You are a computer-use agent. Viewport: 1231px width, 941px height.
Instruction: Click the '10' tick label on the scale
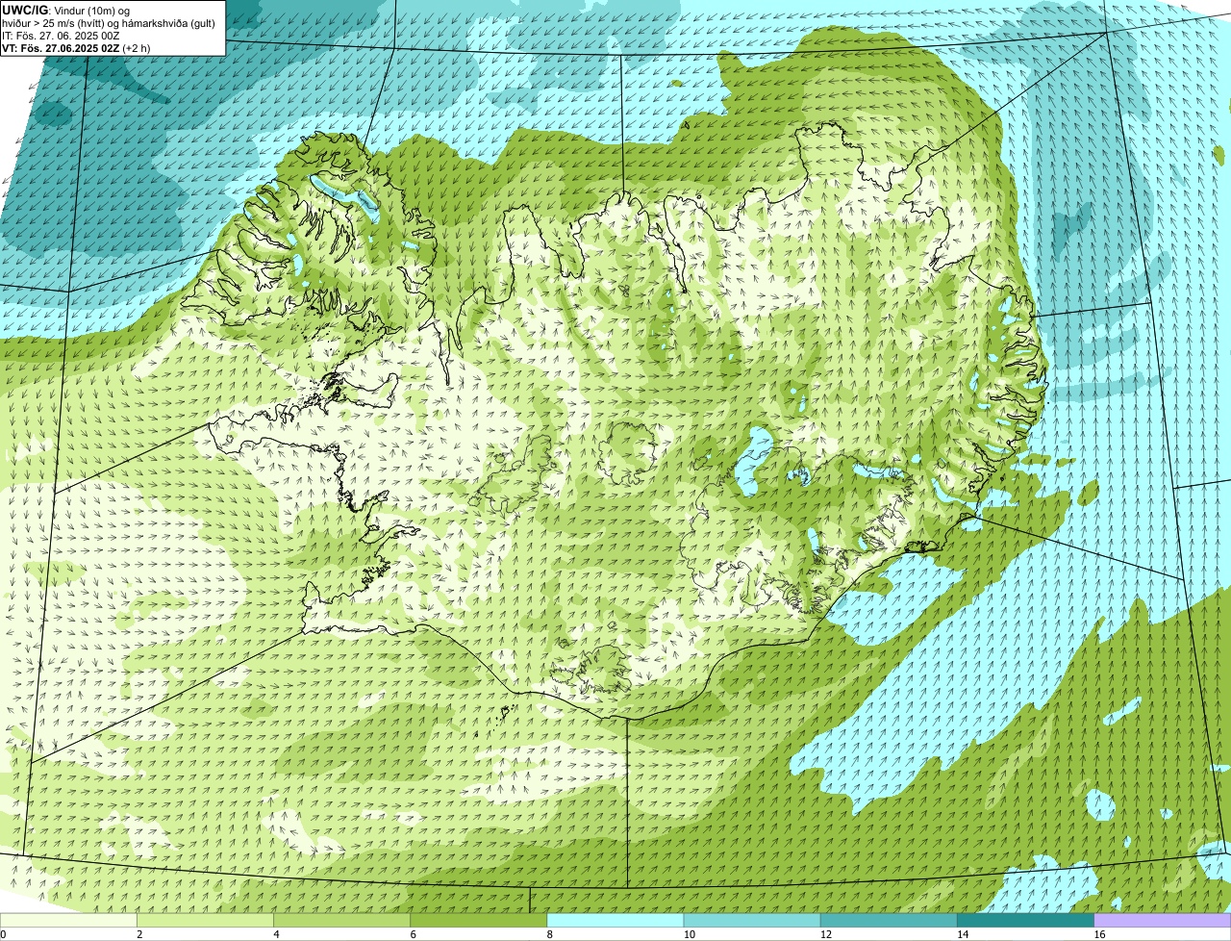pyautogui.click(x=689, y=934)
